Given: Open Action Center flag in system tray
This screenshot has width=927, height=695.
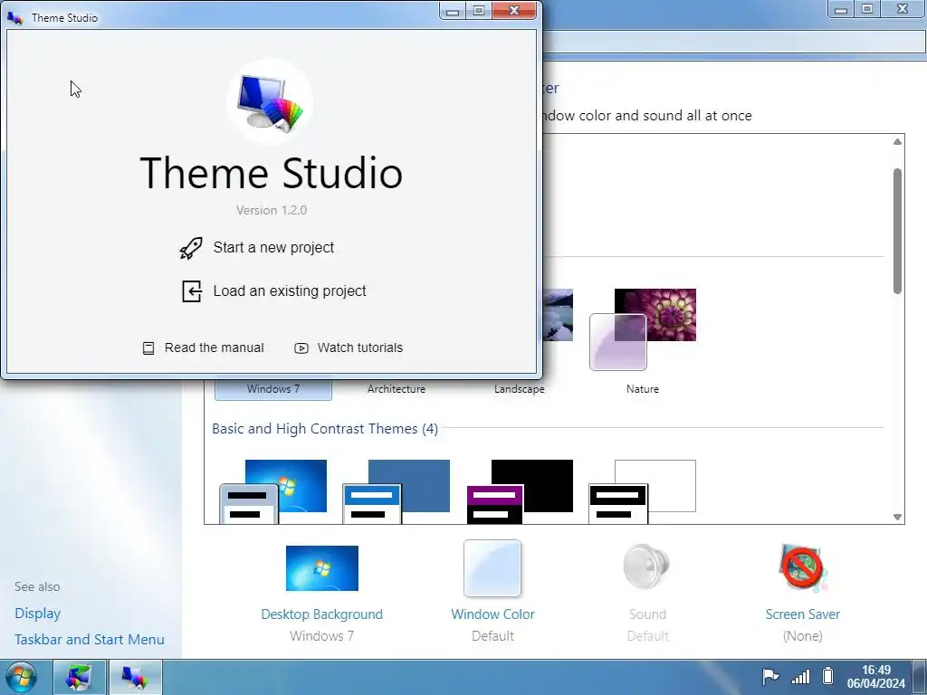Looking at the screenshot, I should click(x=770, y=676).
